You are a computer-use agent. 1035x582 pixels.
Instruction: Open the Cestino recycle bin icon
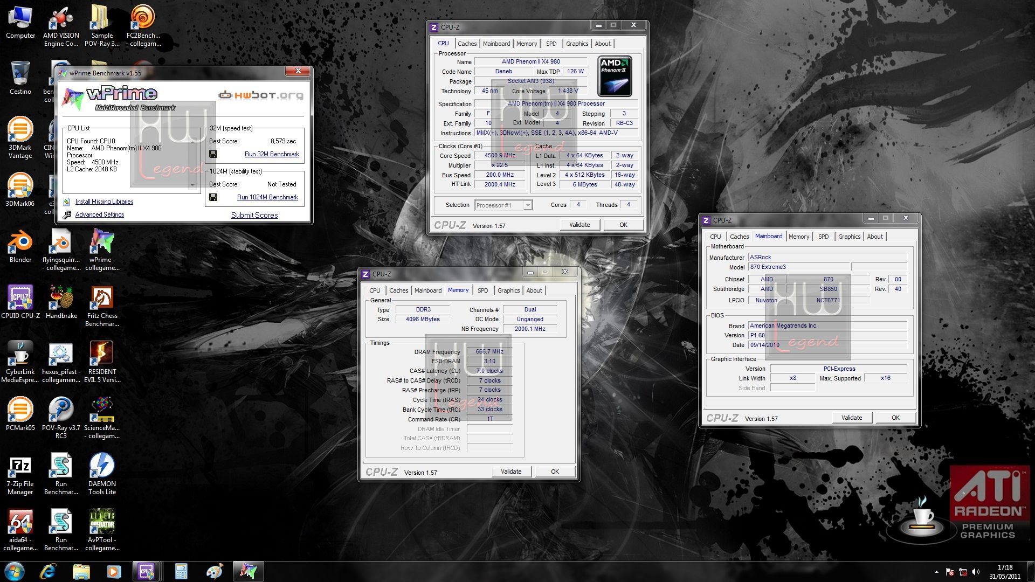click(x=20, y=78)
